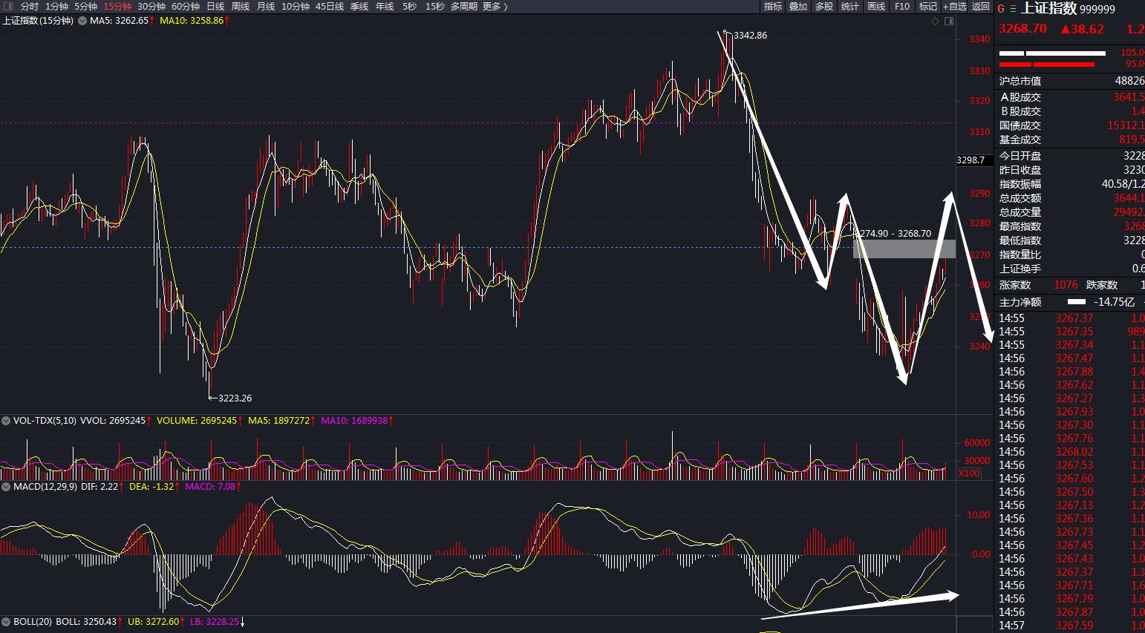The image size is (1145, 633).
Task: Click the 沪总市值 row label
Action: [1020, 81]
